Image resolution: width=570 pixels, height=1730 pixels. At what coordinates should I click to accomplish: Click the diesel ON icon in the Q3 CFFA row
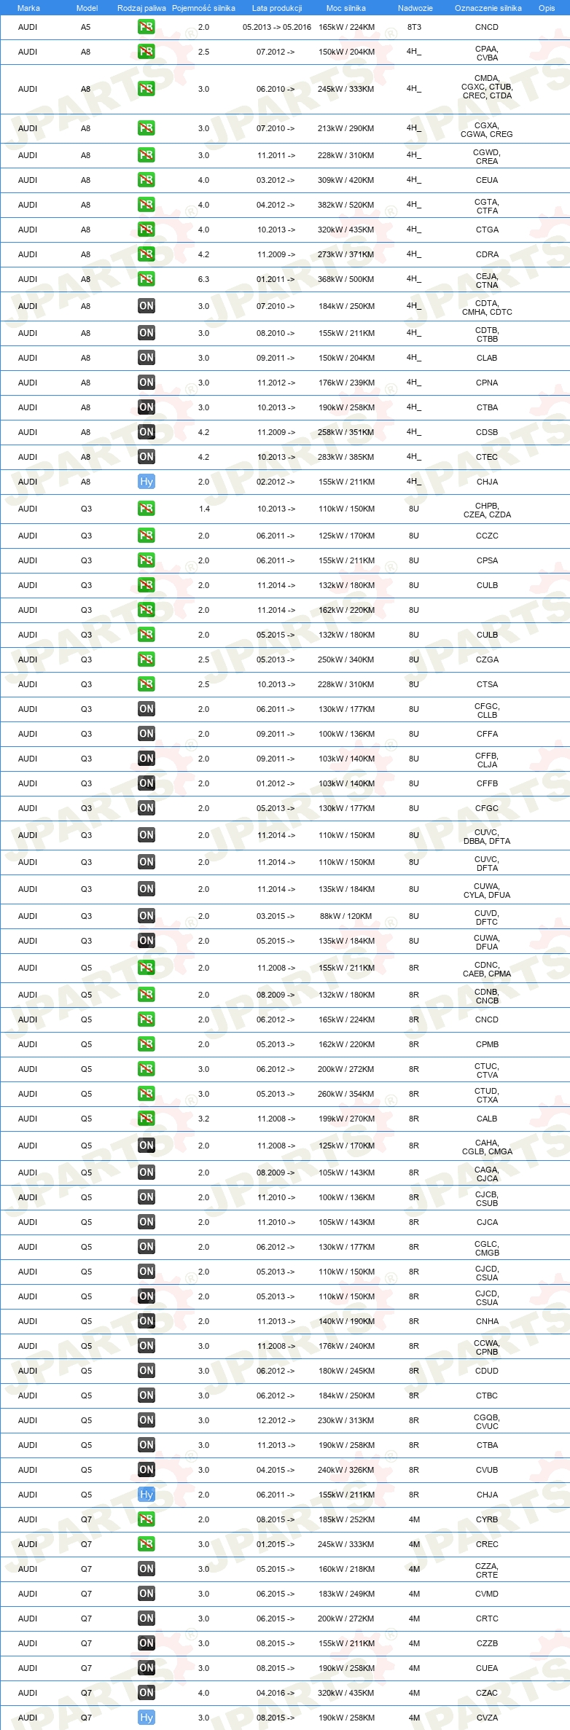pyautogui.click(x=146, y=734)
